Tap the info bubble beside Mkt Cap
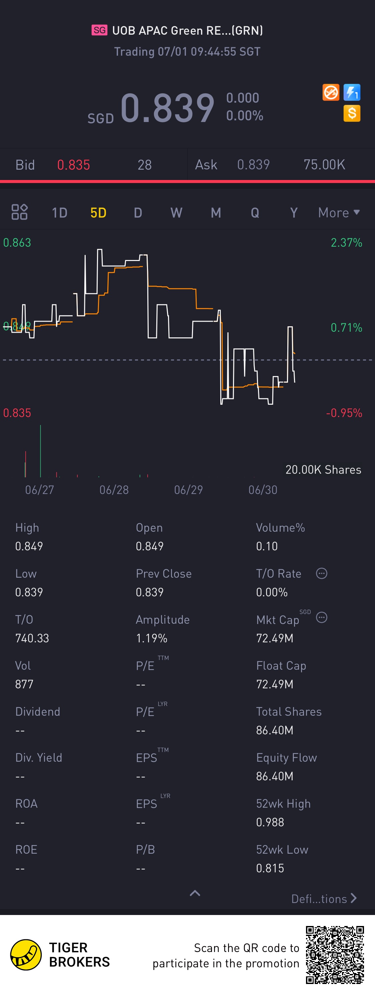This screenshot has height=995, width=375. pos(322,618)
